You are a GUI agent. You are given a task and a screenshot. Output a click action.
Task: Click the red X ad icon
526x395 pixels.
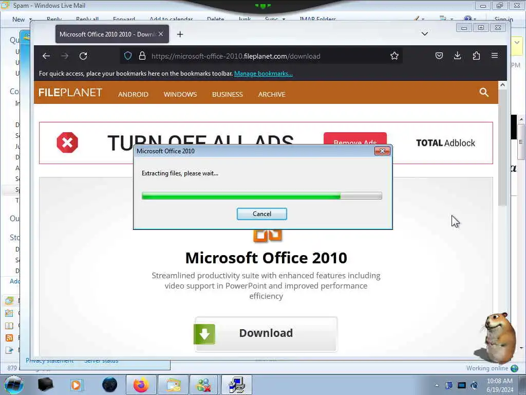[67, 143]
